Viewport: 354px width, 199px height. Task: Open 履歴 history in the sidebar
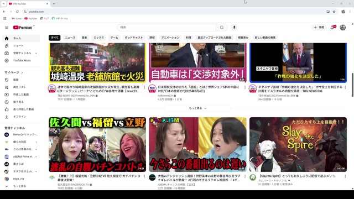(x=21, y=80)
